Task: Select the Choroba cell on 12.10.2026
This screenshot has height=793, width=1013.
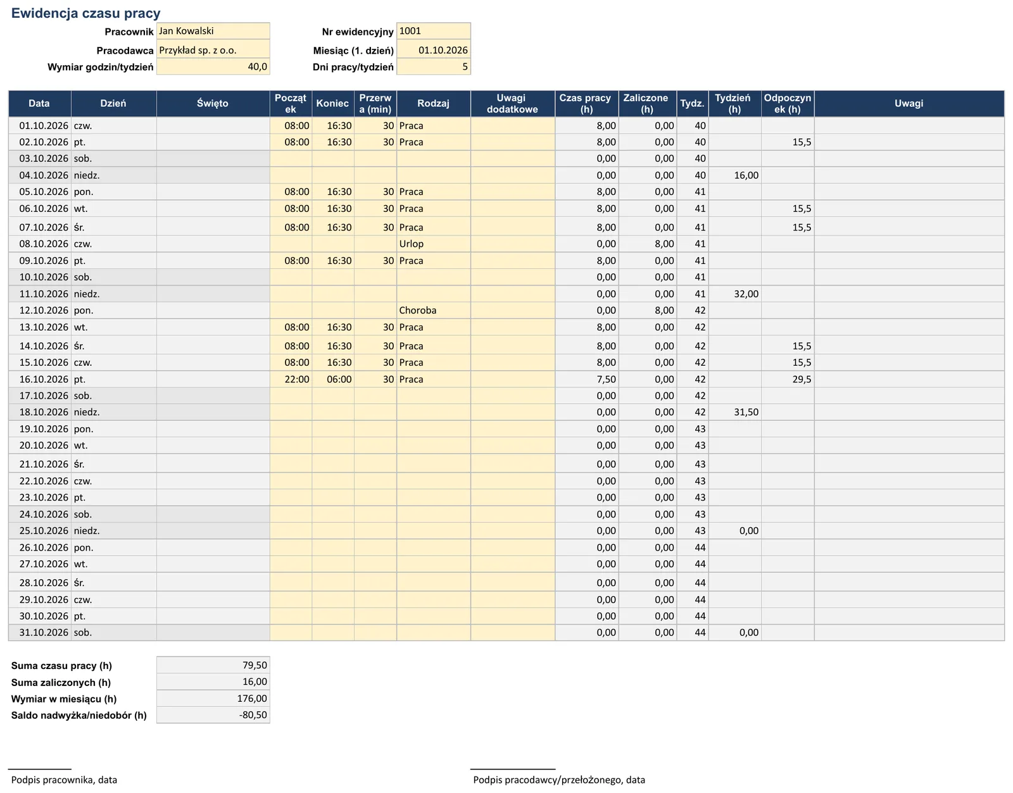Action: (x=434, y=310)
